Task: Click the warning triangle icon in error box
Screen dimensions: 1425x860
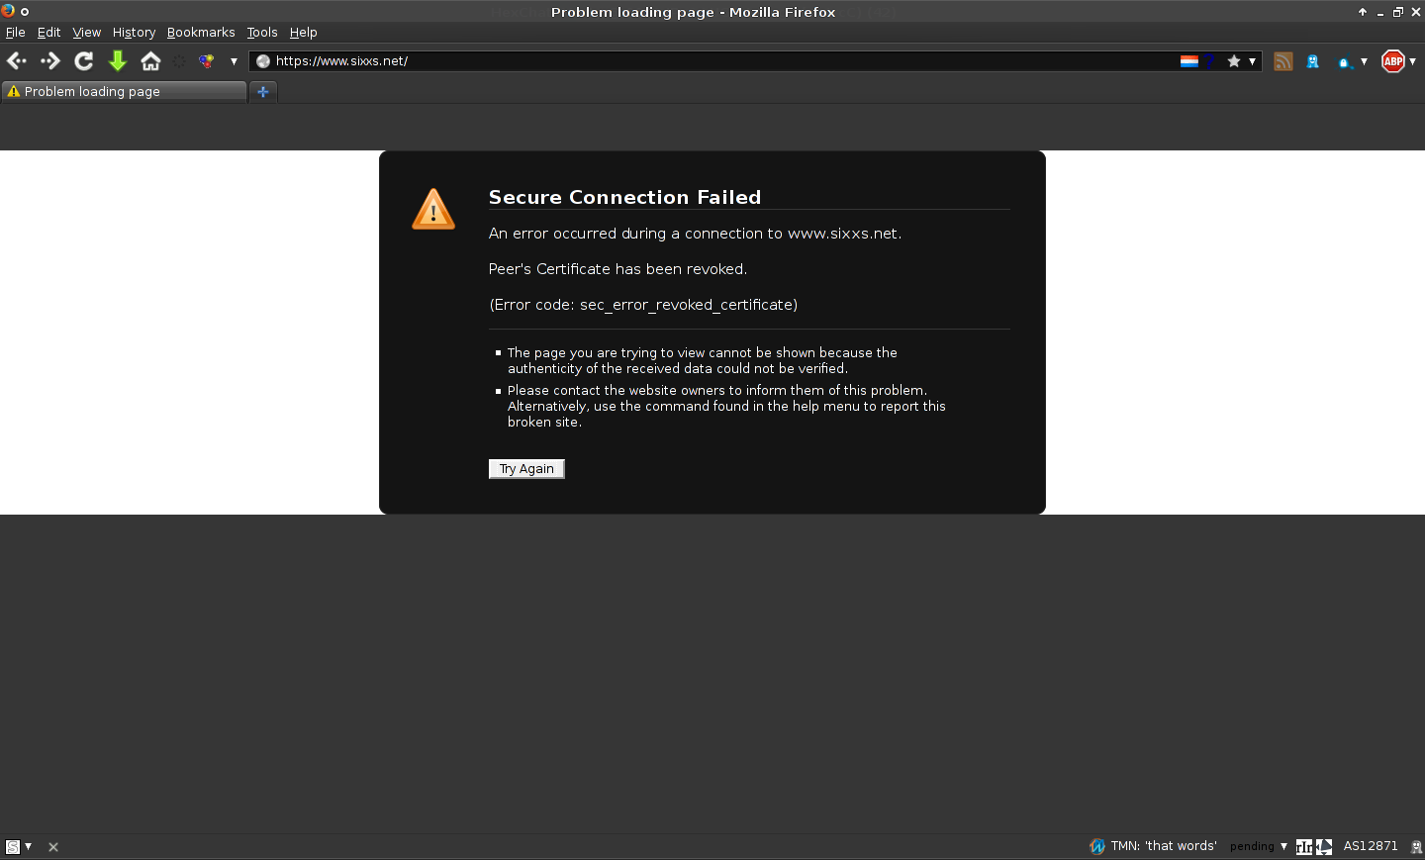Action: click(x=433, y=209)
